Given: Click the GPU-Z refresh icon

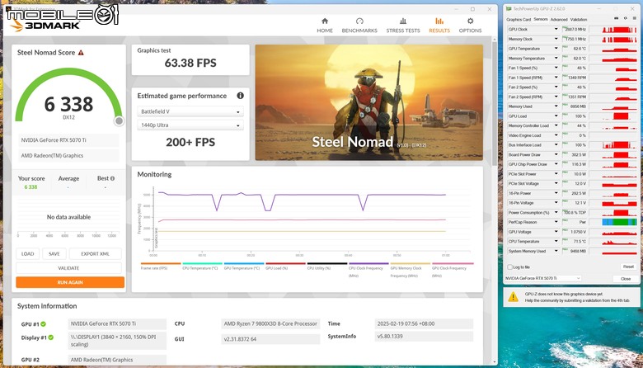Looking at the screenshot, I should (626, 18).
